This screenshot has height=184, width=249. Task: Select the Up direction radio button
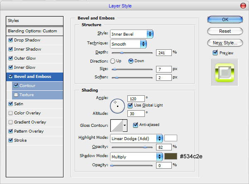click(112, 61)
